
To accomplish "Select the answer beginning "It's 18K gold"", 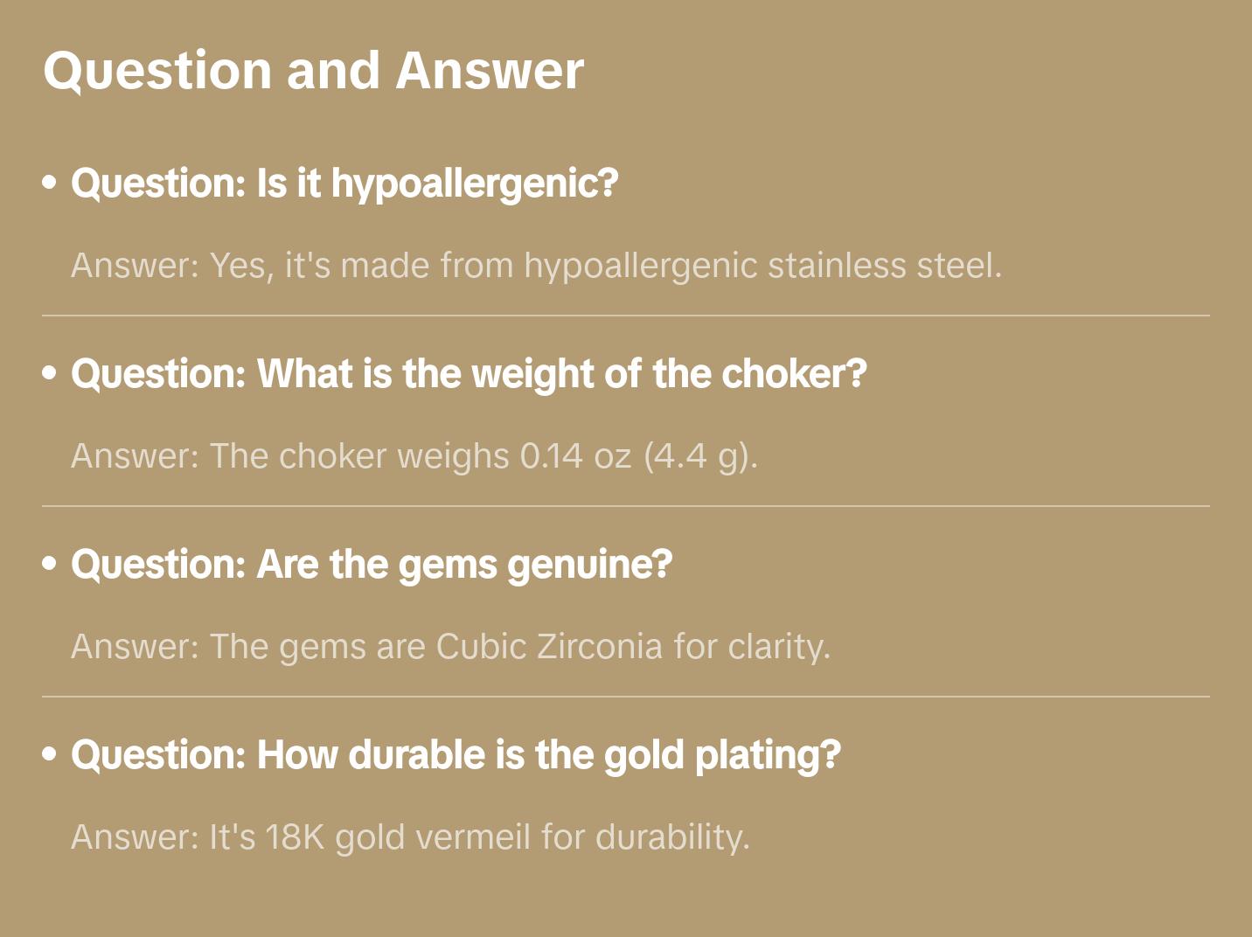I will click(410, 837).
